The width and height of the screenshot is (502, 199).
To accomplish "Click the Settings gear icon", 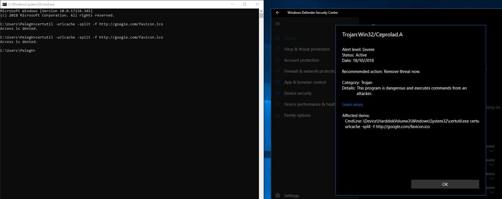I will point(277,195).
